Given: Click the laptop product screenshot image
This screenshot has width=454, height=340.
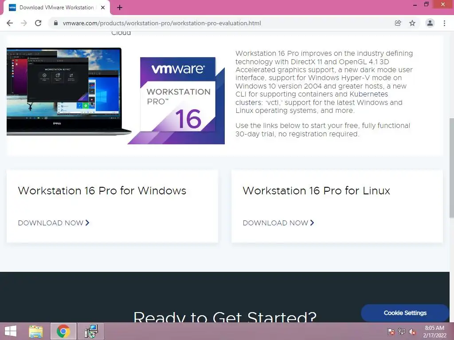Looking at the screenshot, I should [69, 91].
